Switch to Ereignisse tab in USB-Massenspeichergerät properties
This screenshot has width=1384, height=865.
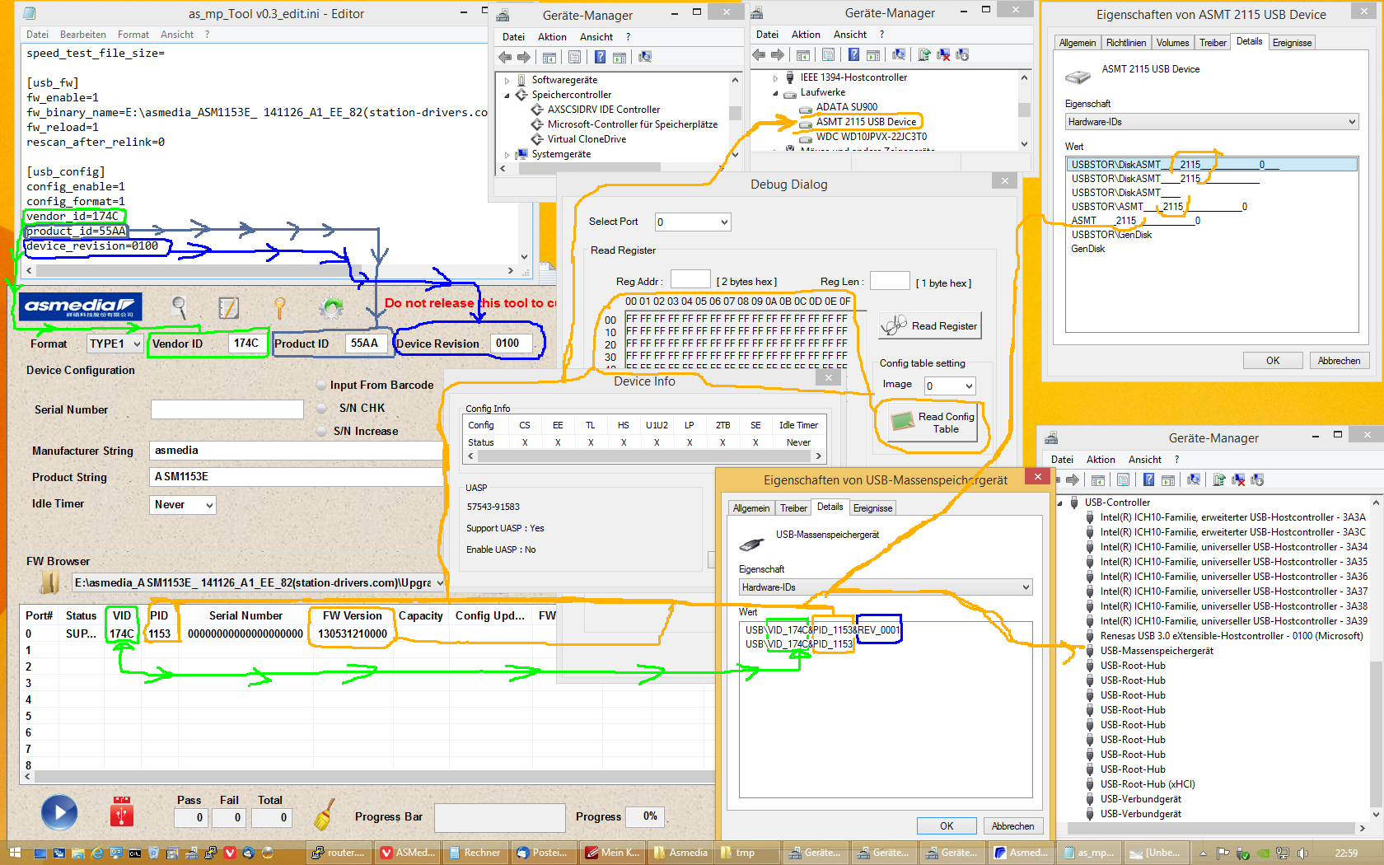(872, 508)
